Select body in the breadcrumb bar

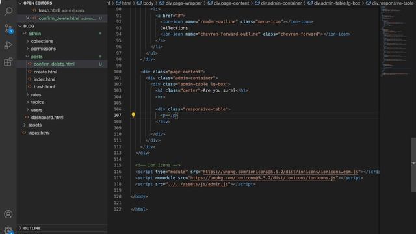[x=148, y=3]
